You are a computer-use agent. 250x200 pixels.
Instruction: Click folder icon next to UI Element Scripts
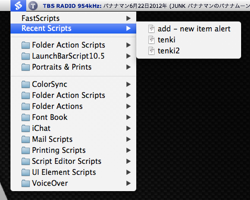26,172
